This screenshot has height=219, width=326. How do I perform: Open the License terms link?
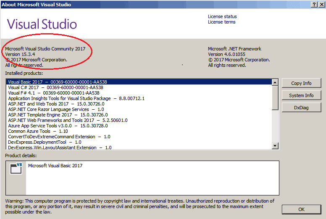tap(221, 22)
